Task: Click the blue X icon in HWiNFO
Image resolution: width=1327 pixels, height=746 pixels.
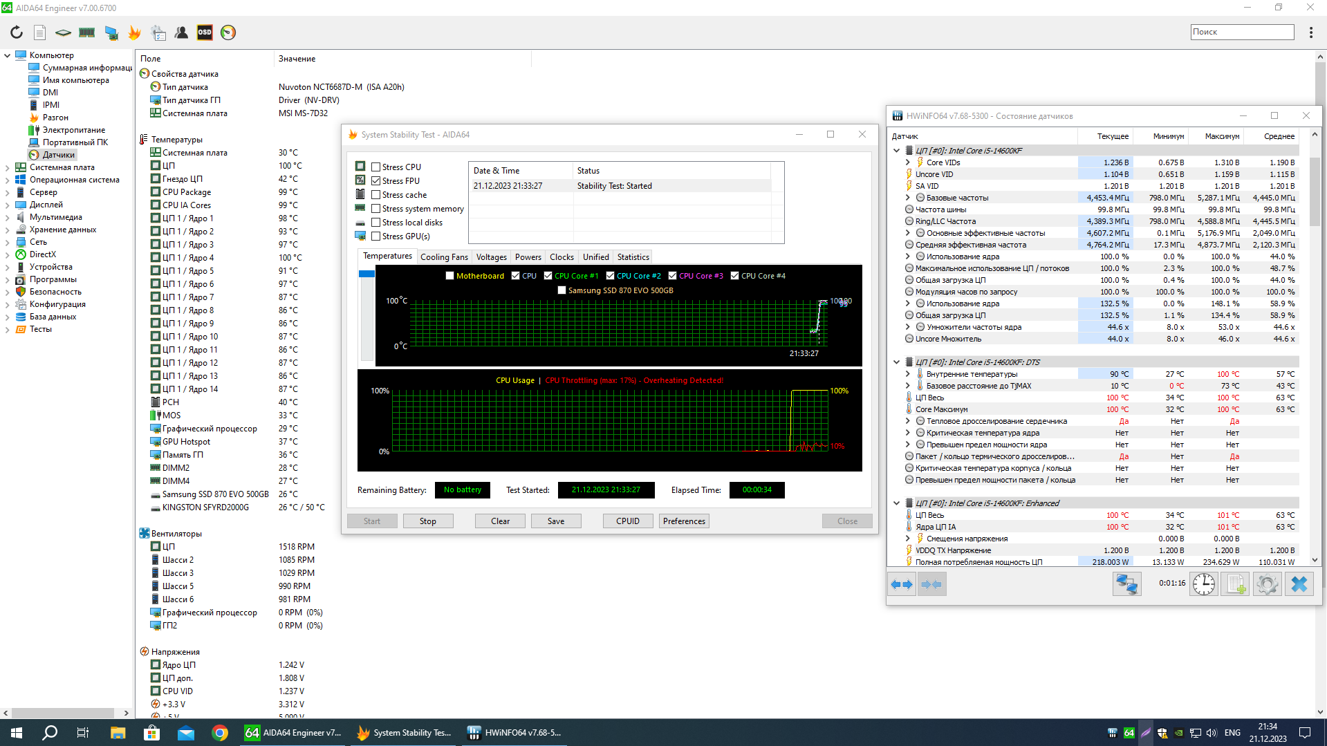Action: (x=1299, y=584)
